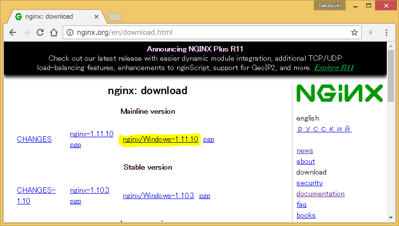Click the NGINX logo

tap(340, 93)
